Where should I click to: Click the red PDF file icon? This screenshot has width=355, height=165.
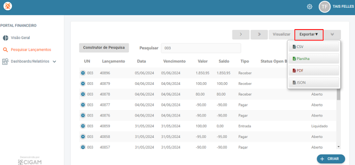tap(294, 71)
